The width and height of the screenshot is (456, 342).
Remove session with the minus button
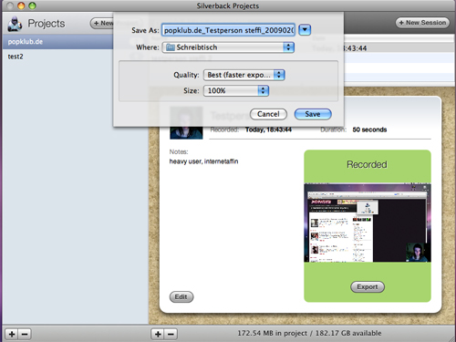[x=171, y=335]
